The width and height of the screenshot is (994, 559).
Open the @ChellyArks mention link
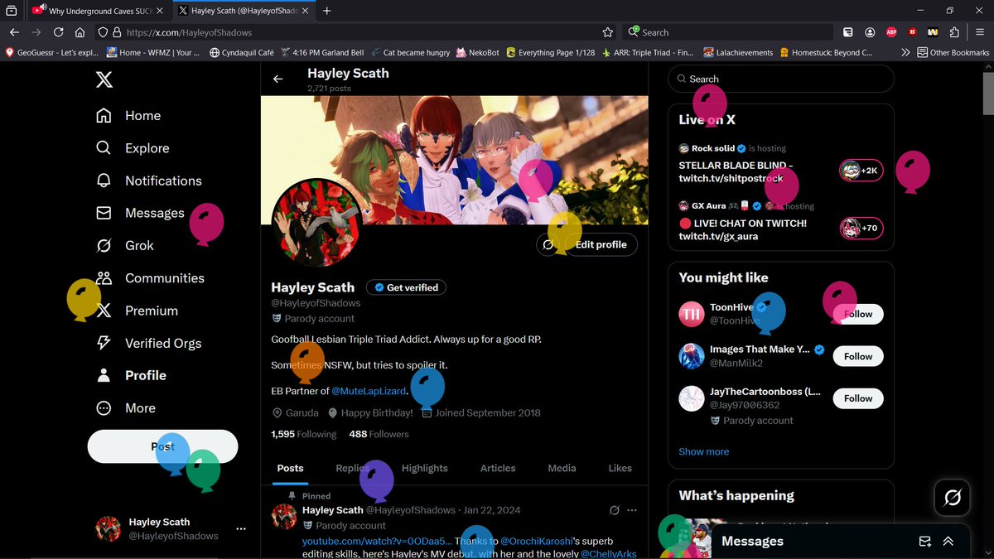tap(609, 554)
